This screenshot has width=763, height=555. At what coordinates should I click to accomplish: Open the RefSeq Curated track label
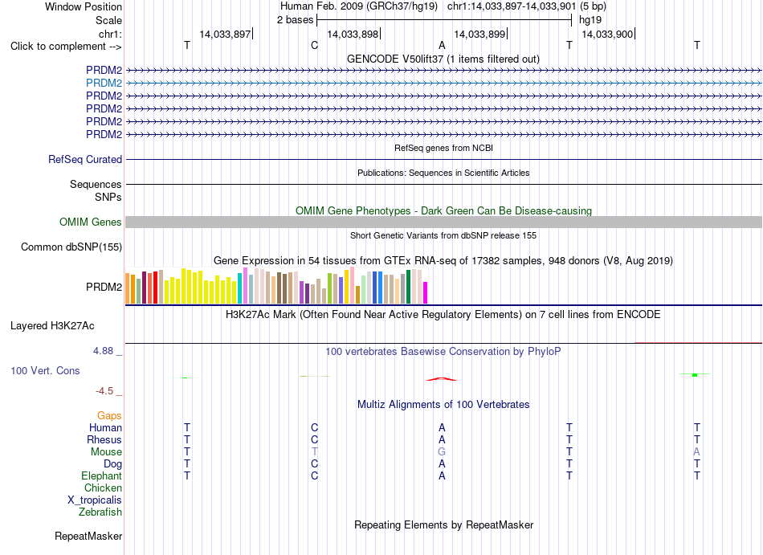[85, 159]
